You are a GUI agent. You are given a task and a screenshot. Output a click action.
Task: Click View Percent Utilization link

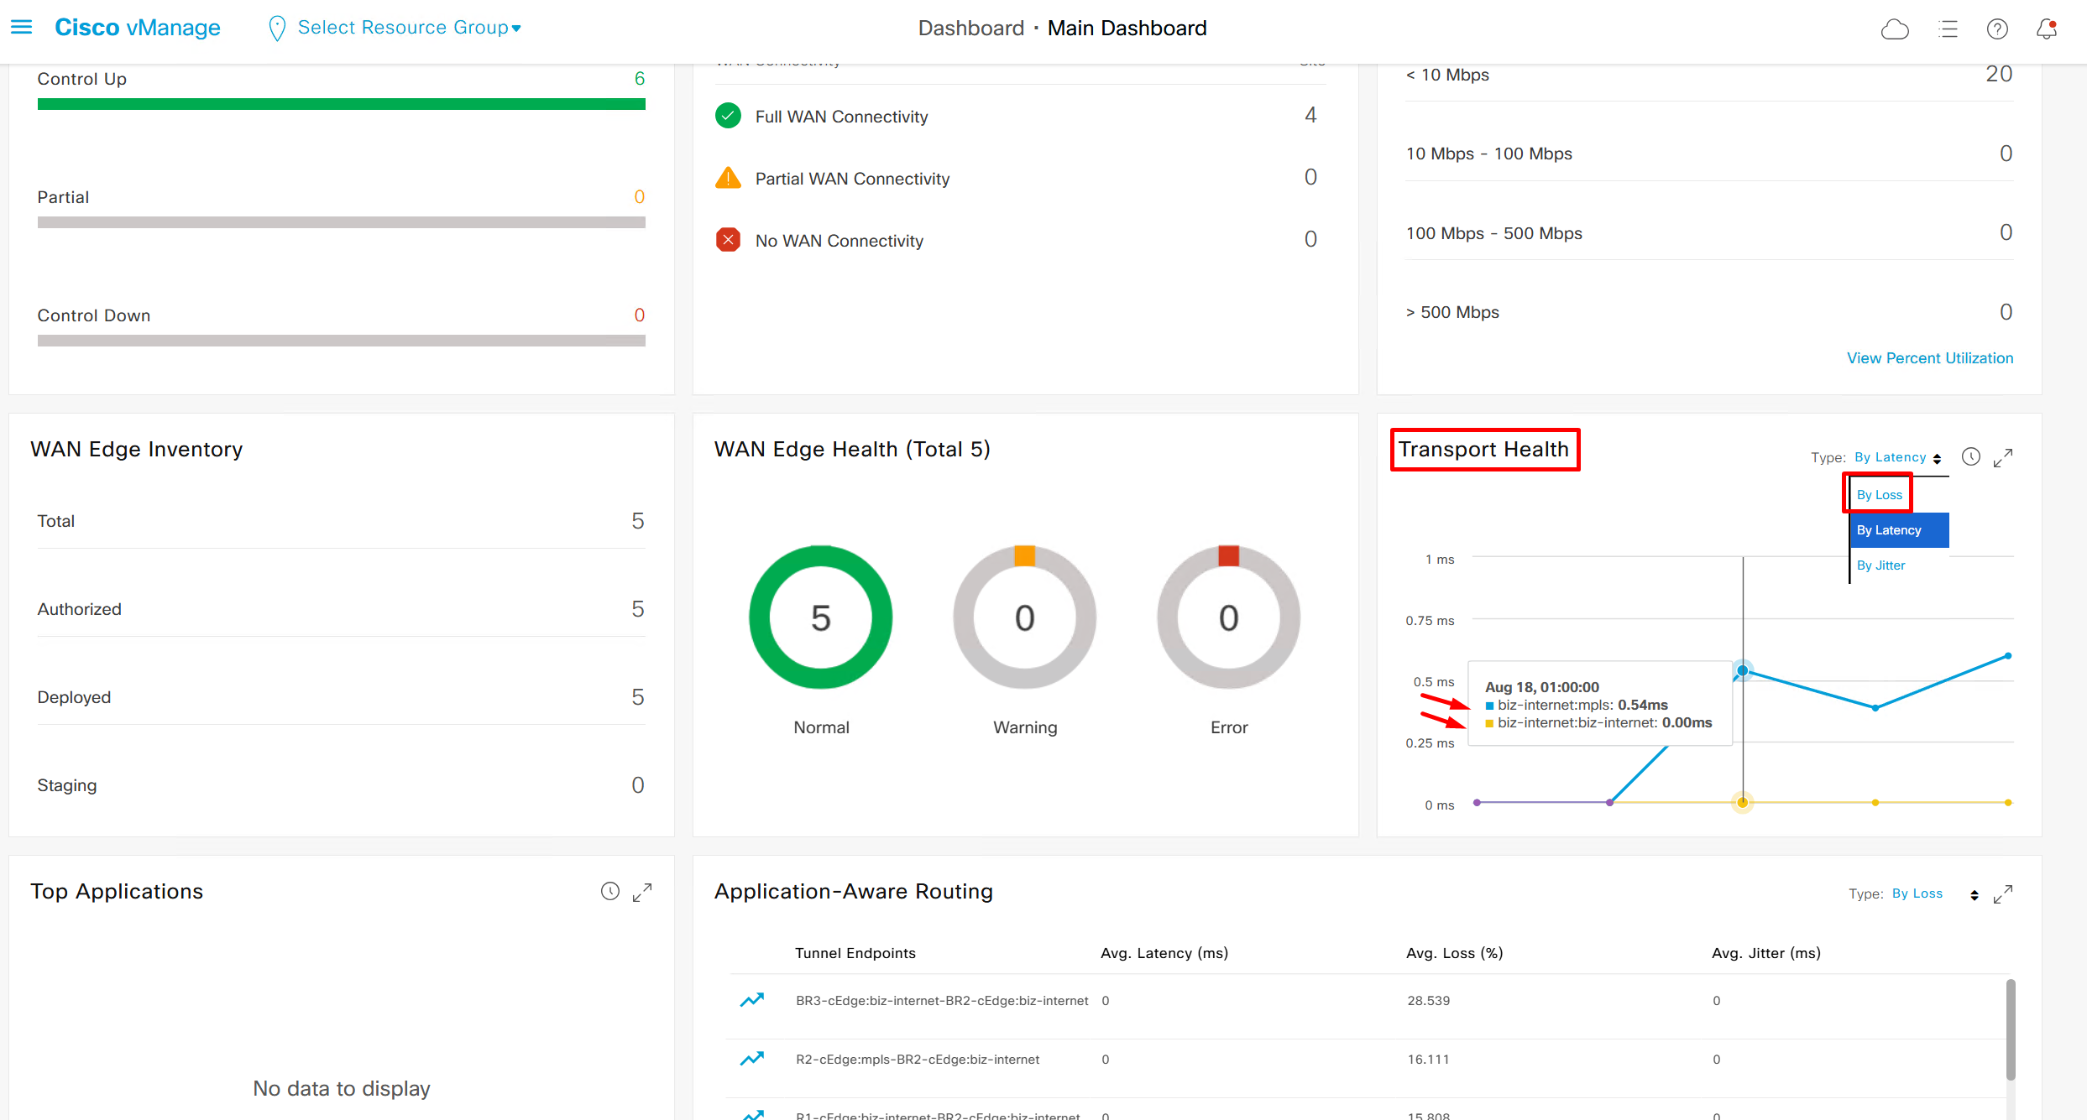(x=1929, y=358)
